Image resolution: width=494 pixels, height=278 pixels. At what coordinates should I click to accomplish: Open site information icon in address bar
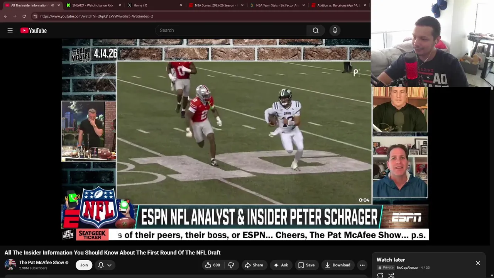point(35,16)
